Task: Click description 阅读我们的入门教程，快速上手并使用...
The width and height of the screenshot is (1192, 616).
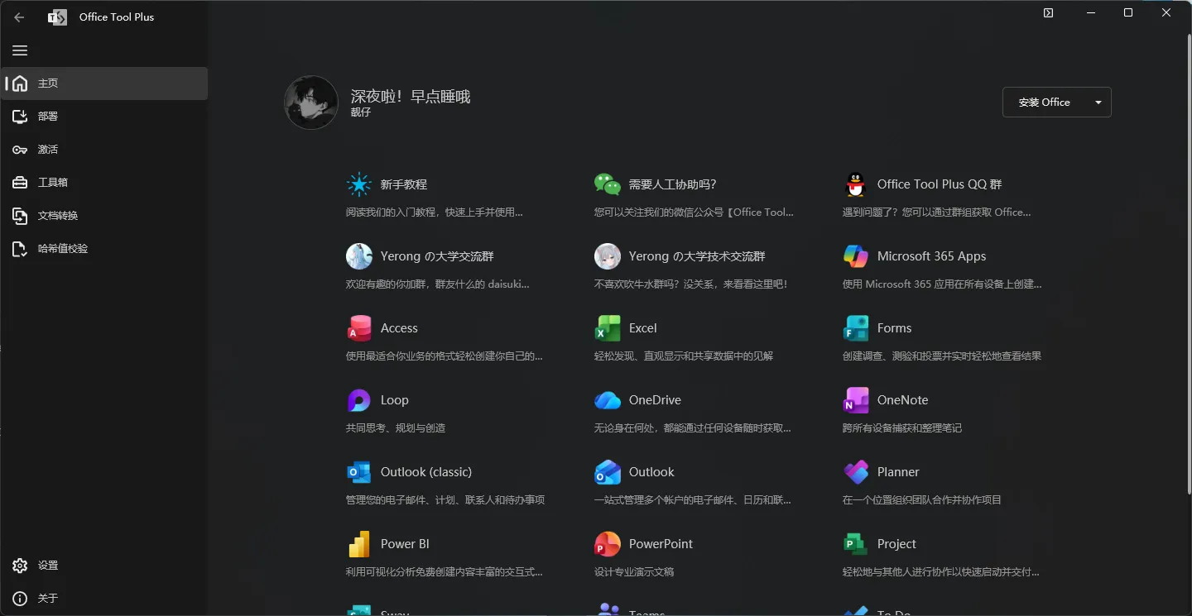Action: [x=435, y=212]
